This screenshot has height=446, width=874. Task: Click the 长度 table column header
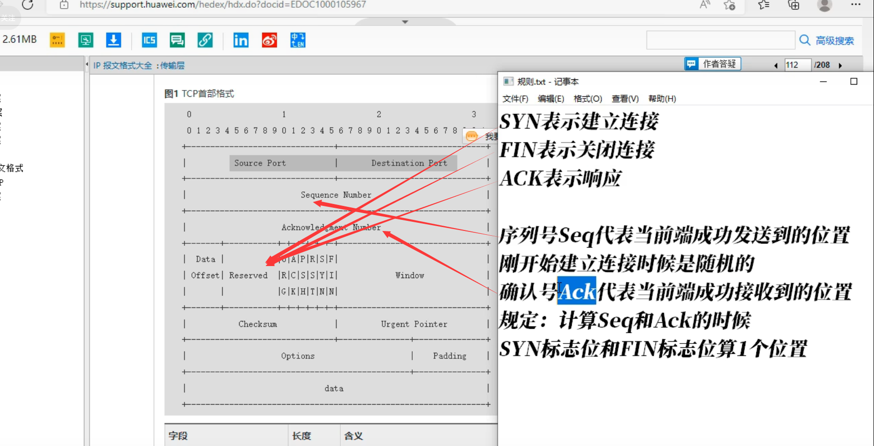pos(301,436)
